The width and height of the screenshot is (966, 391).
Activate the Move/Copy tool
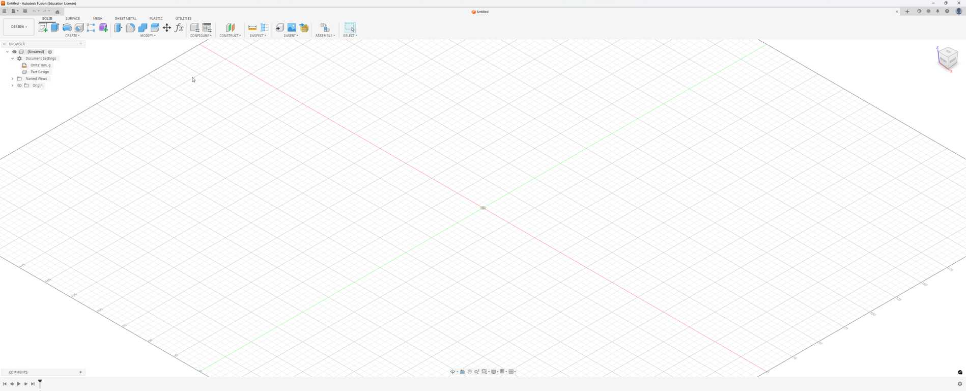[167, 27]
